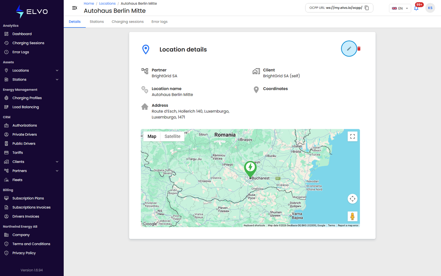Image resolution: width=441 pixels, height=276 pixels.
Task: Click the Coordinates label
Action: click(x=275, y=89)
